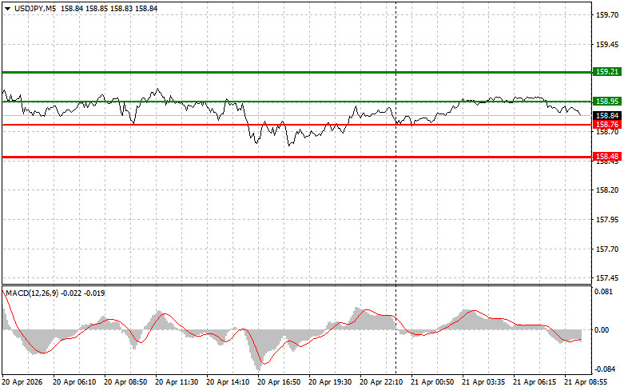
Task: Click the 20 Apr 22:10 time label
Action: point(381,382)
